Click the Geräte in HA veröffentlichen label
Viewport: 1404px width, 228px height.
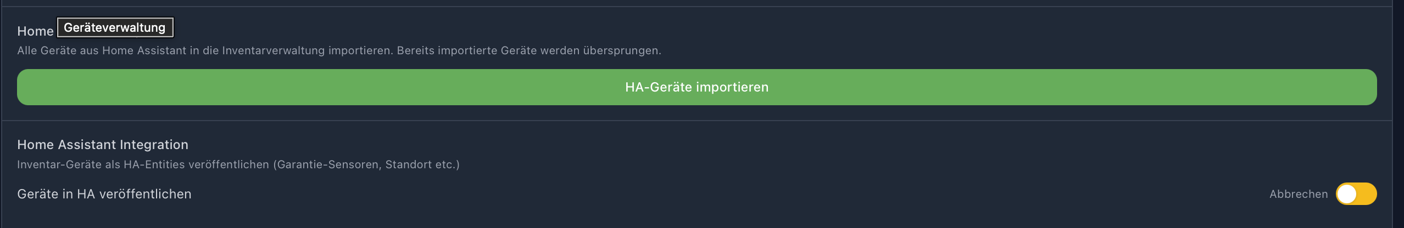104,194
